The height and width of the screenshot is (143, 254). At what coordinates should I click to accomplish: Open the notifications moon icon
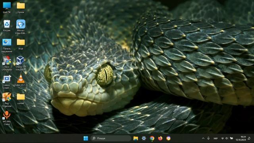(249, 138)
